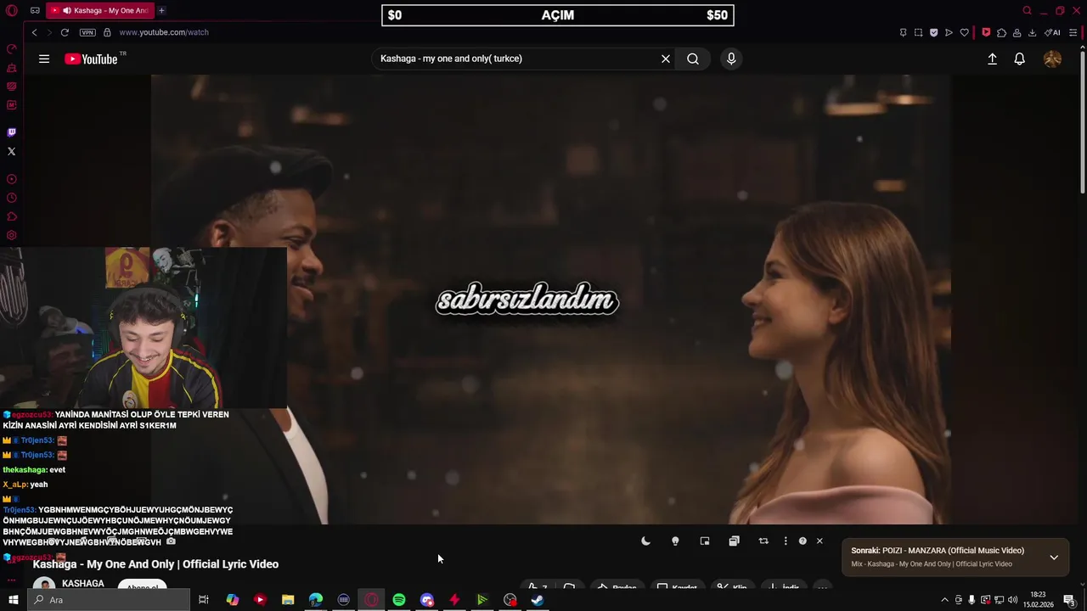
Task: Open Extensions cube in Opera sidebar
Action: click(x=12, y=216)
